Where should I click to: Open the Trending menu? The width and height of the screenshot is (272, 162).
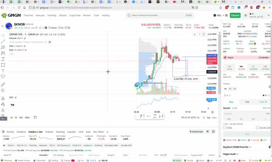[x=52, y=16]
